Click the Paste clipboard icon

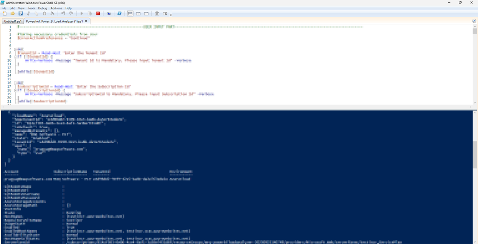point(45,13)
